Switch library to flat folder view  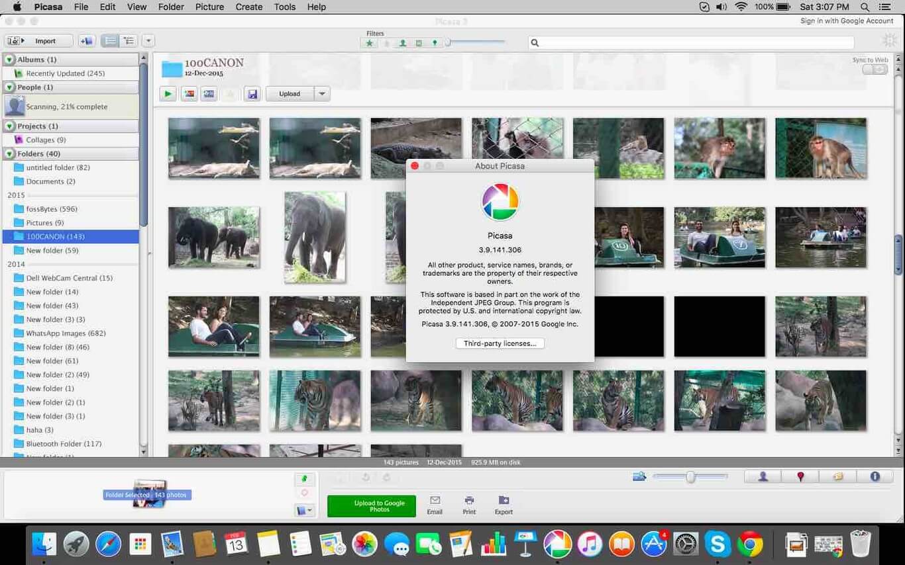pos(110,41)
